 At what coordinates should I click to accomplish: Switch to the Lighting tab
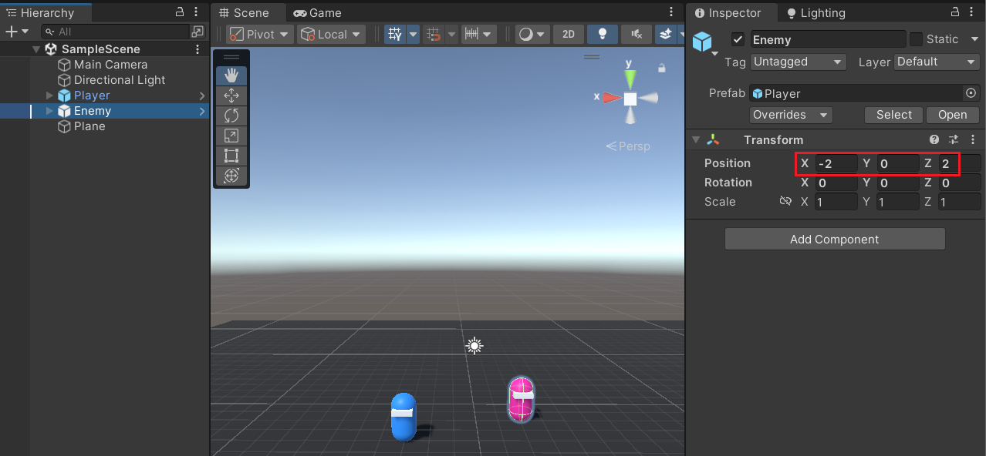[815, 13]
